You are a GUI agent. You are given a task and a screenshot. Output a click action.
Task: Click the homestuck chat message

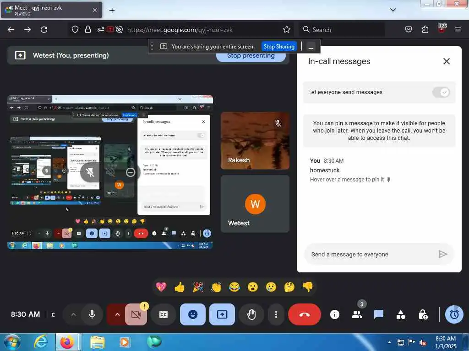tap(325, 170)
